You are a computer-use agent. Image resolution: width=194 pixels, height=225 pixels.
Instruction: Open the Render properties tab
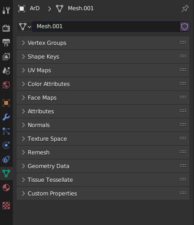[6, 28]
